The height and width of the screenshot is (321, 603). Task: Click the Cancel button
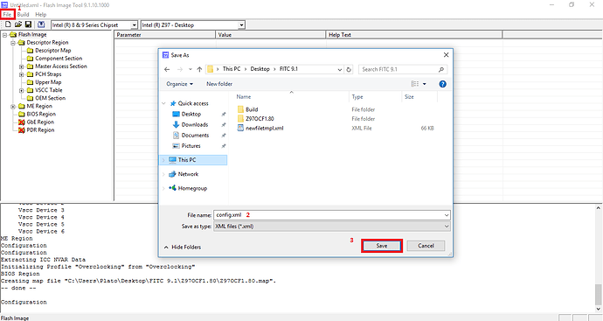426,246
